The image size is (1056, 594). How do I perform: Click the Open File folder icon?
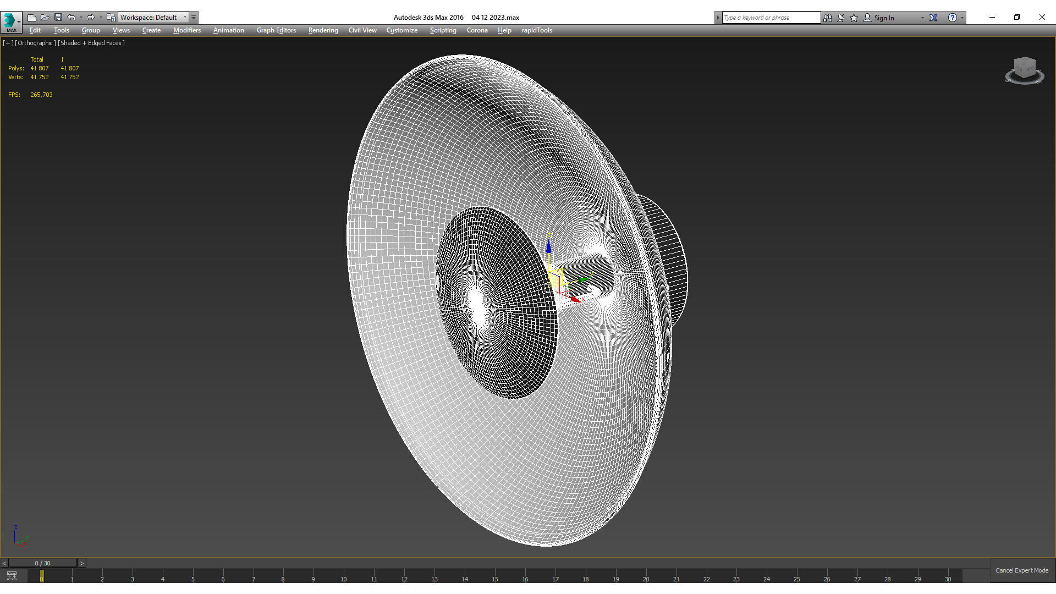pyautogui.click(x=45, y=18)
